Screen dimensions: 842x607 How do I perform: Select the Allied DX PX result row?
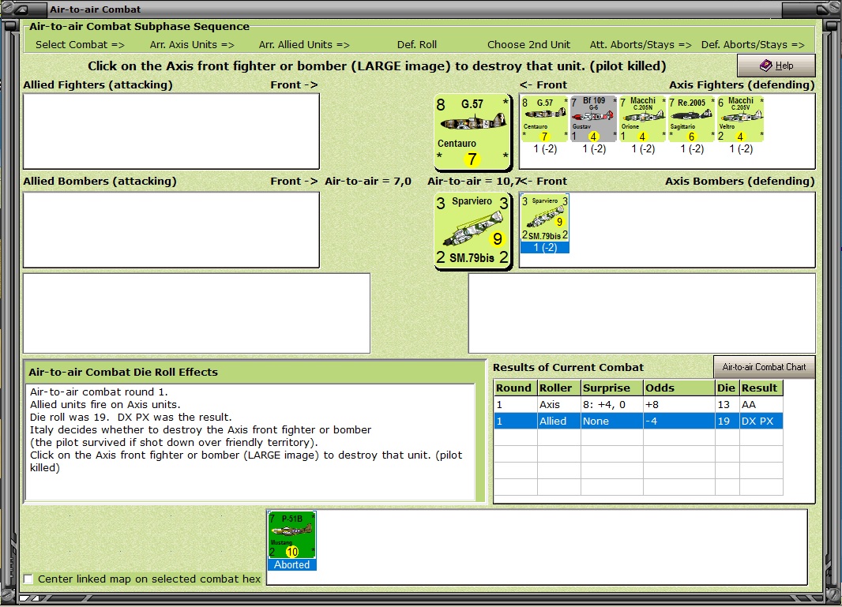coord(638,422)
